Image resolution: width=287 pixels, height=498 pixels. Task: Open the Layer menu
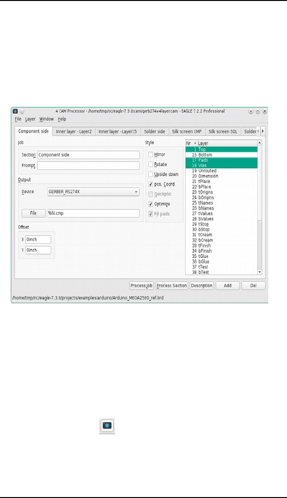[x=30, y=119]
